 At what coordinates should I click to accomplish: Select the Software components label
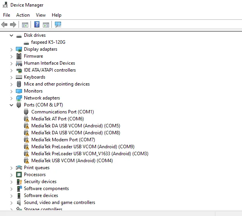[46, 189]
